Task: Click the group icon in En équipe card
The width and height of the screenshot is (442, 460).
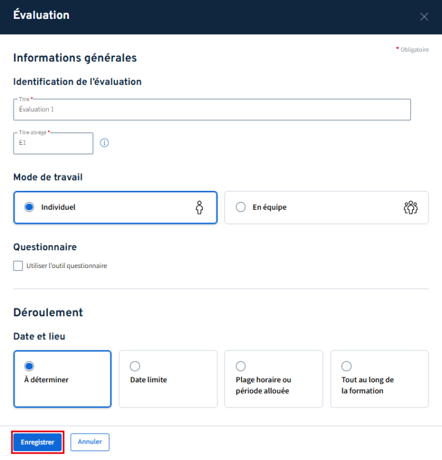Action: [410, 207]
